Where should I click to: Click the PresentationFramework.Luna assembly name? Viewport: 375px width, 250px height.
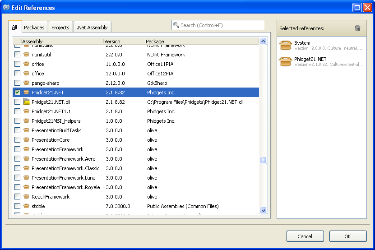pyautogui.click(x=63, y=177)
